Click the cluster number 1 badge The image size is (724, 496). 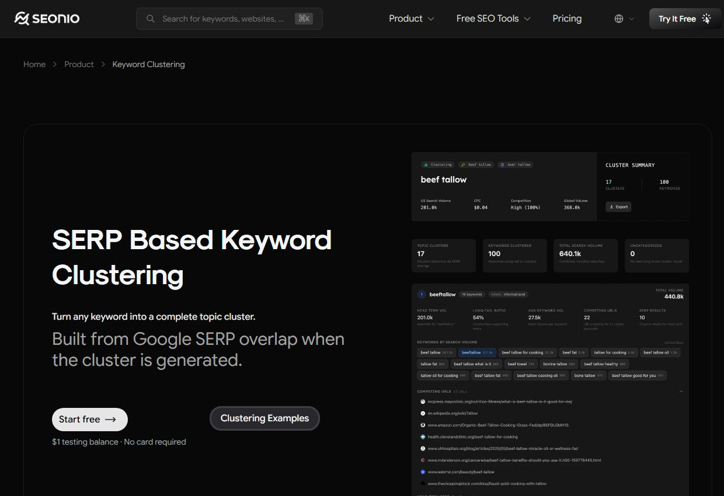point(422,294)
